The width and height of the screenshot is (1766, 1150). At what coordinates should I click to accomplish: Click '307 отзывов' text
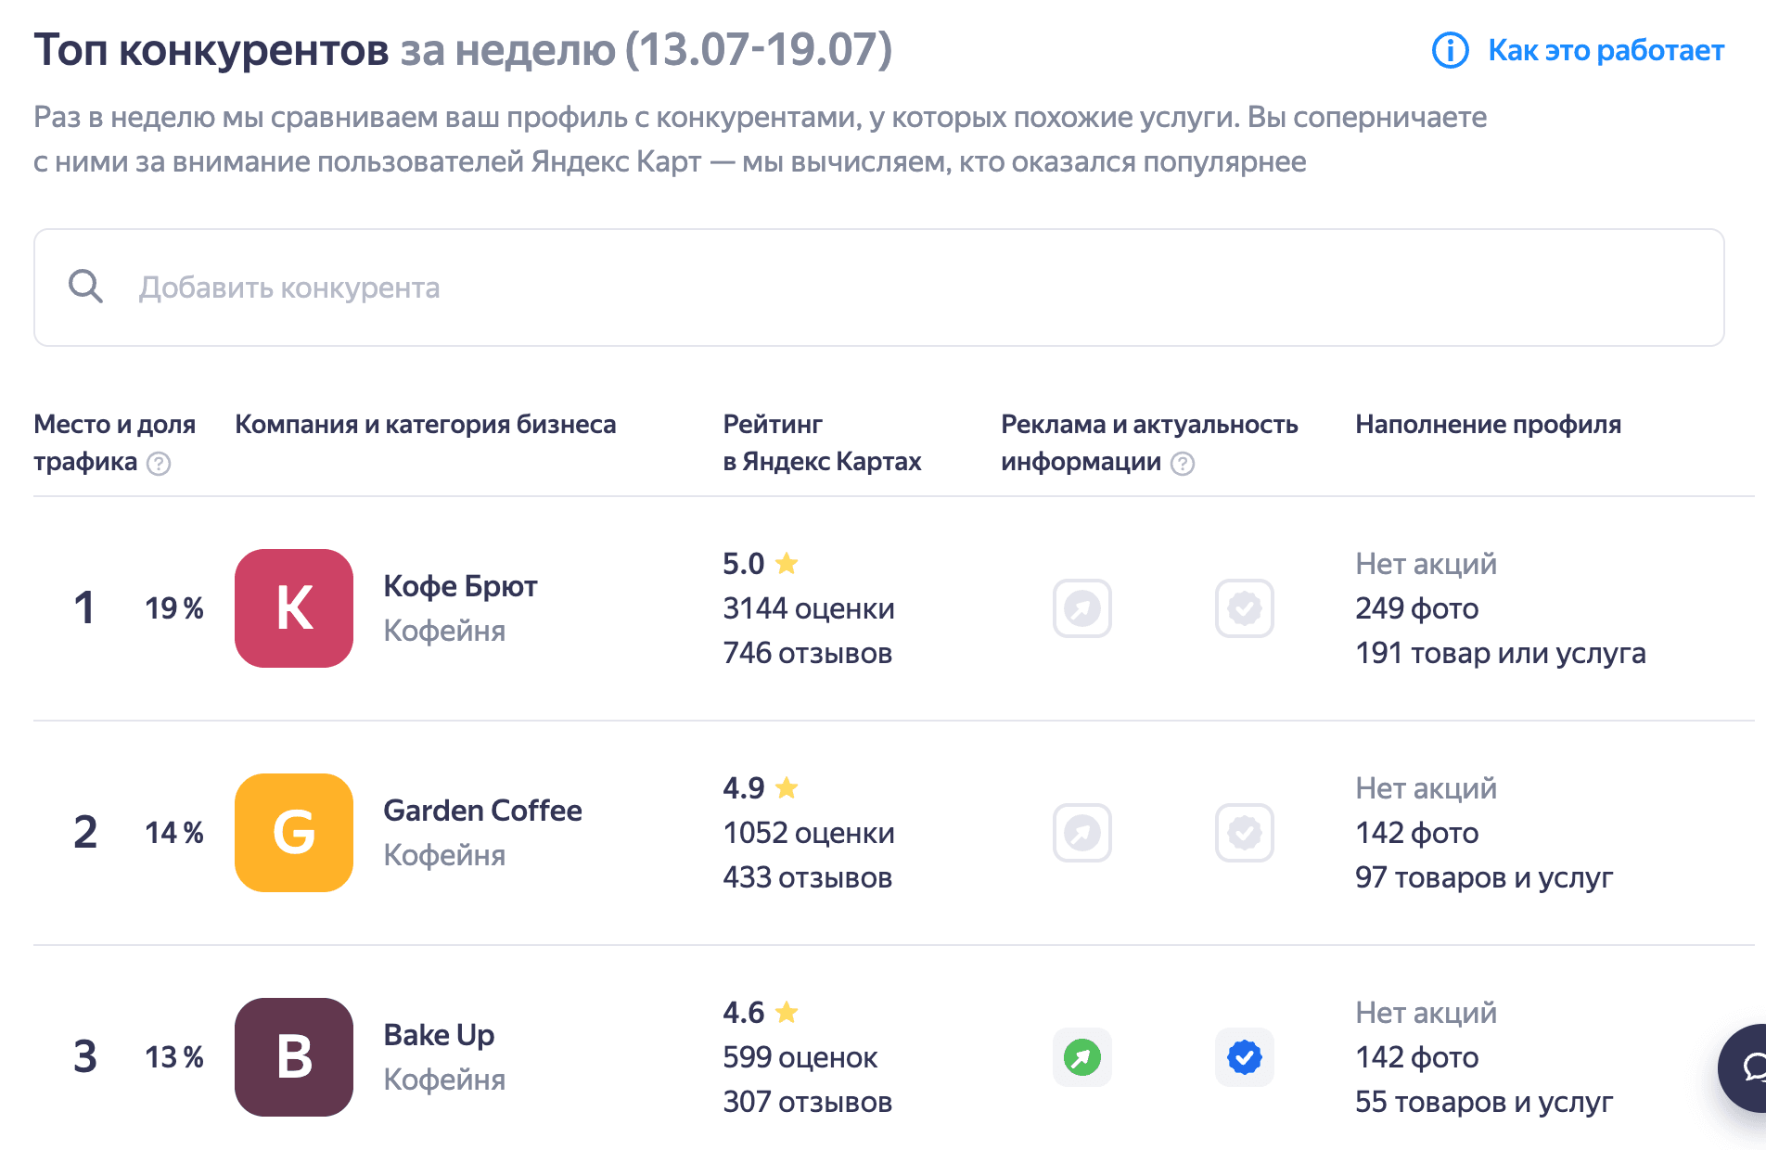(x=807, y=1102)
